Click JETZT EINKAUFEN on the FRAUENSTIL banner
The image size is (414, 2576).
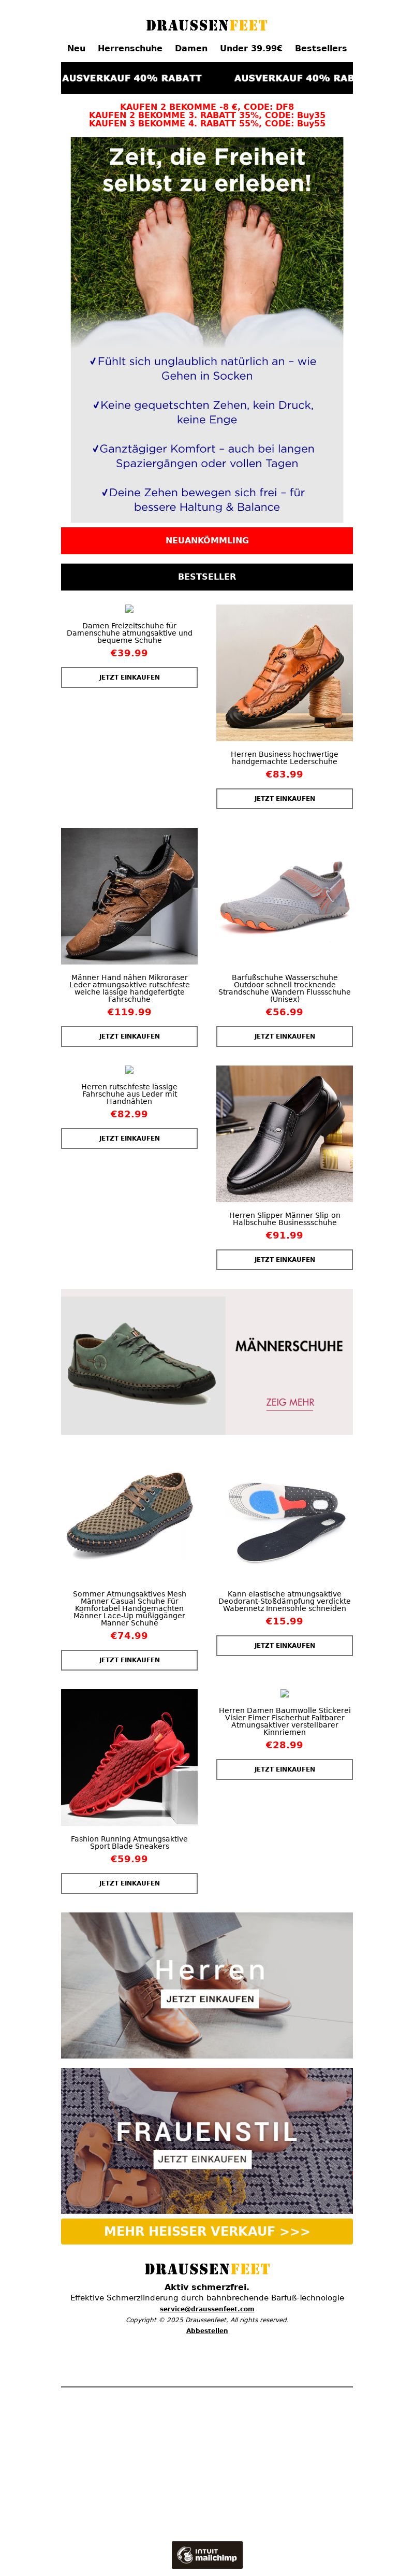coord(202,2159)
